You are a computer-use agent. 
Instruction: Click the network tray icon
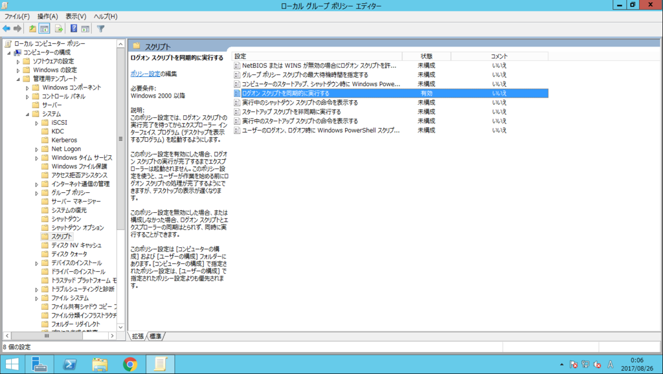(x=585, y=364)
